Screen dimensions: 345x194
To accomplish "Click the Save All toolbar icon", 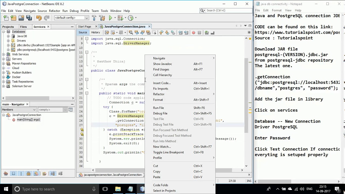I will click(29, 18).
